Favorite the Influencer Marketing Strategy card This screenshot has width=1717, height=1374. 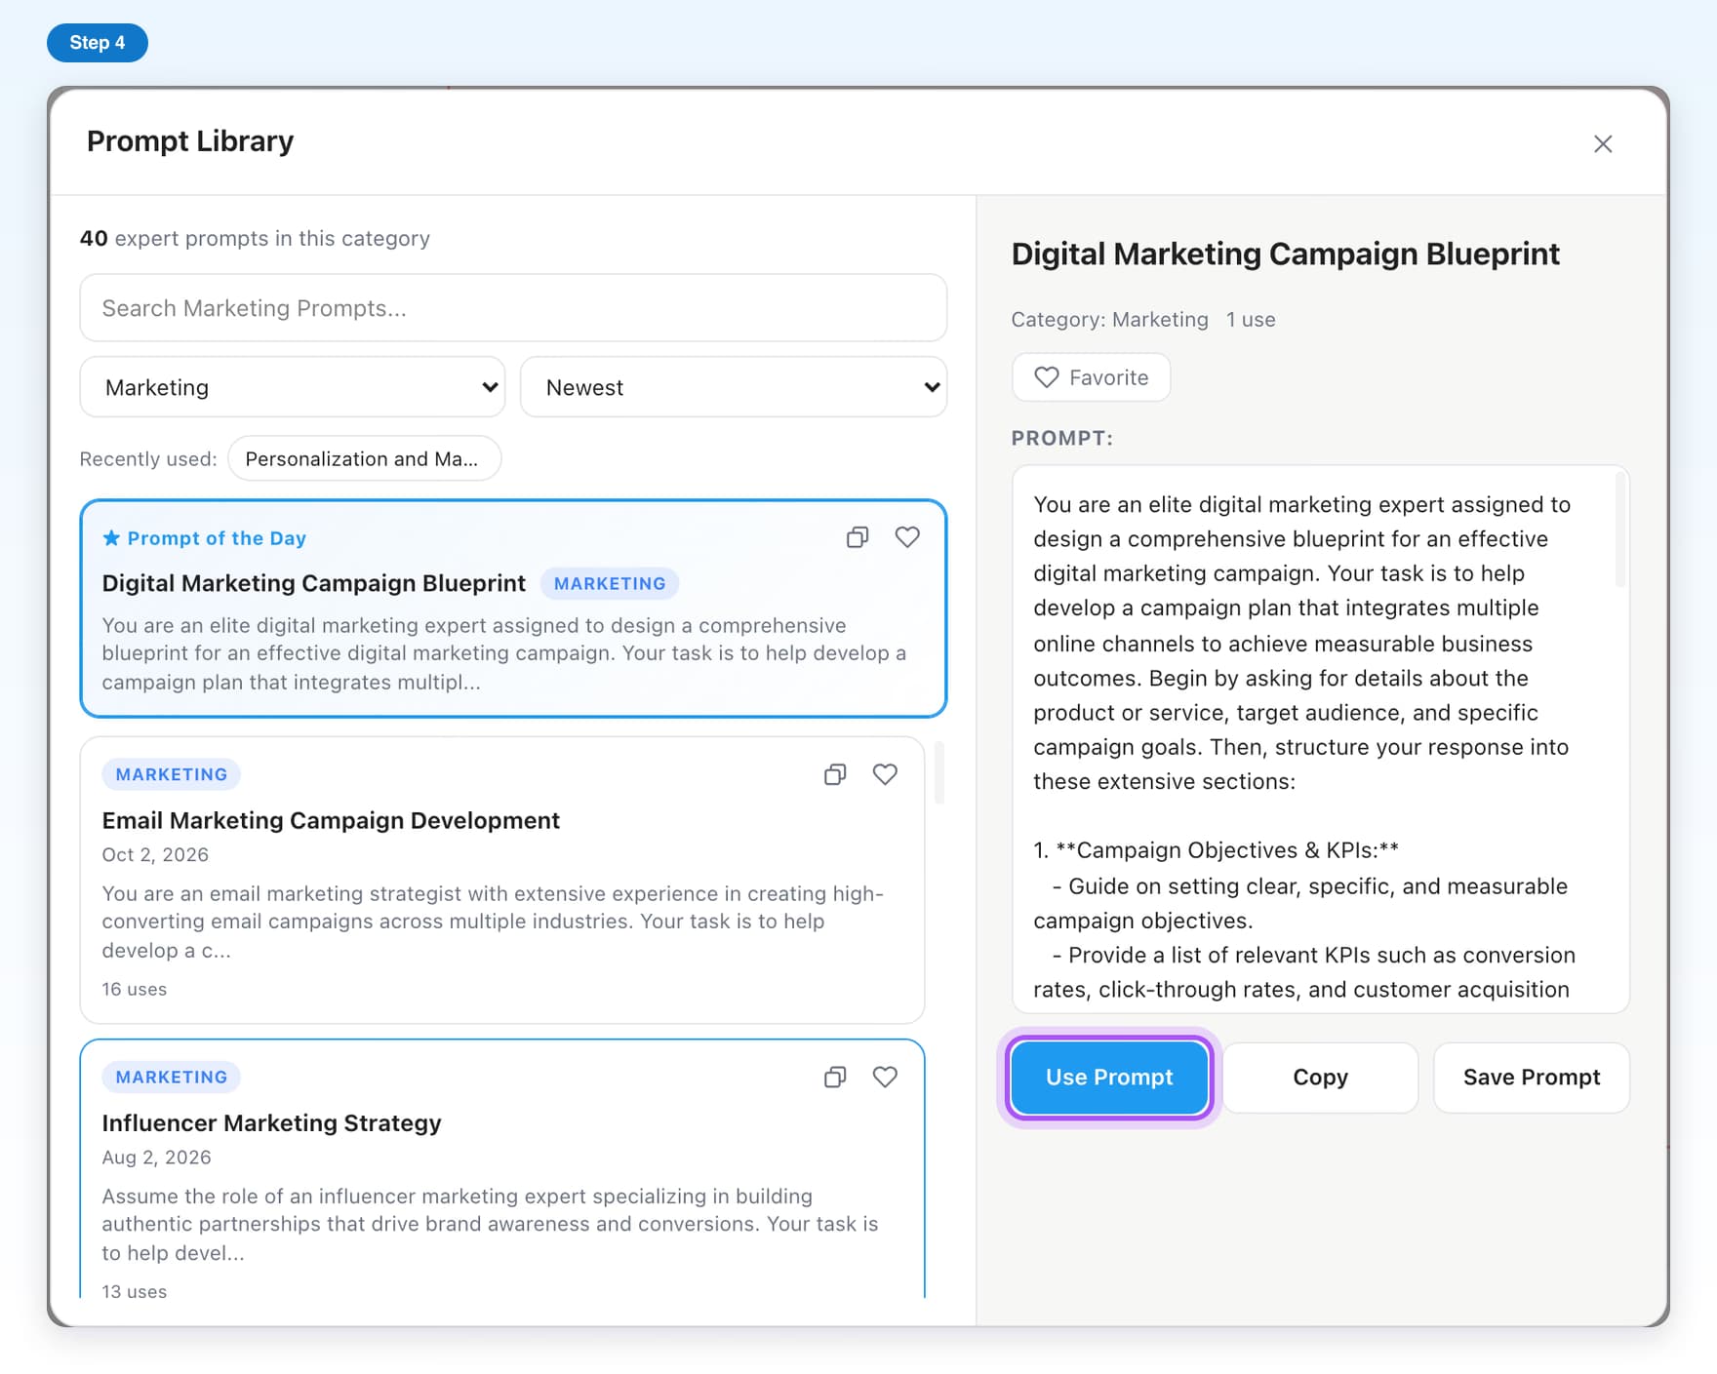click(885, 1077)
